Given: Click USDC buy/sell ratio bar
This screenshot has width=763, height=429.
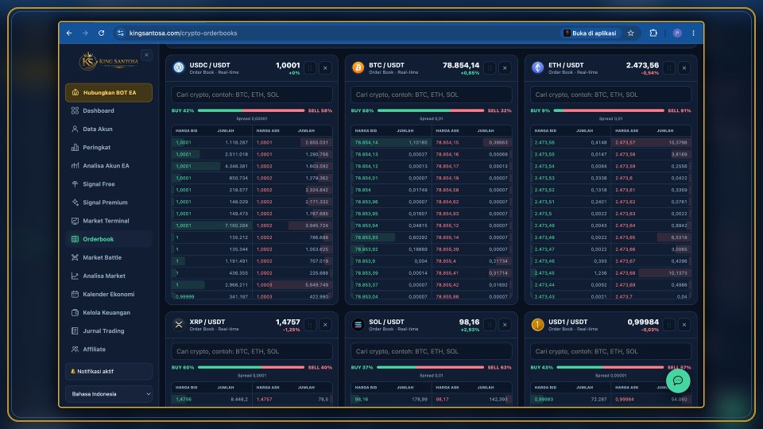Looking at the screenshot, I should point(251,110).
